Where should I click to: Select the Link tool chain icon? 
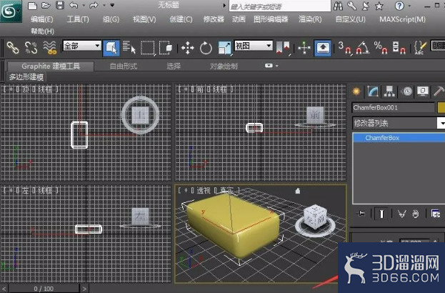[13, 47]
